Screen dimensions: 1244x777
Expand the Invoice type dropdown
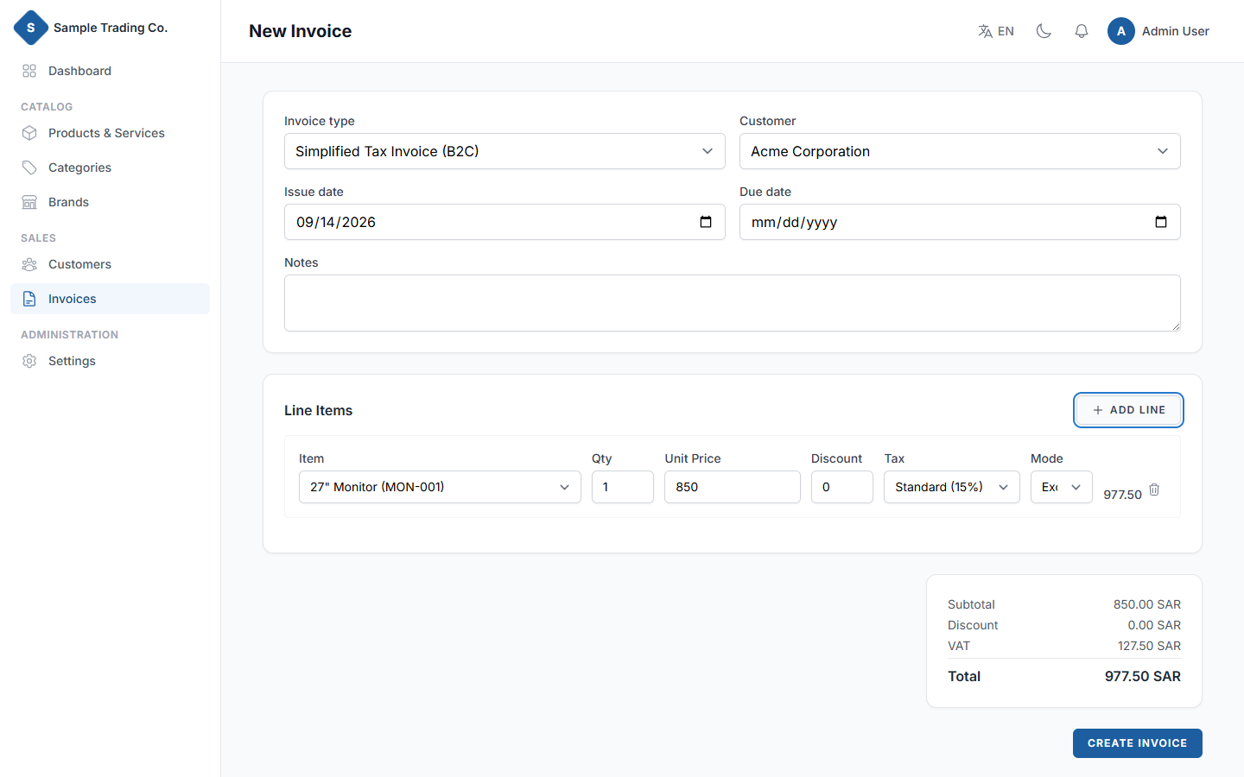coord(505,151)
